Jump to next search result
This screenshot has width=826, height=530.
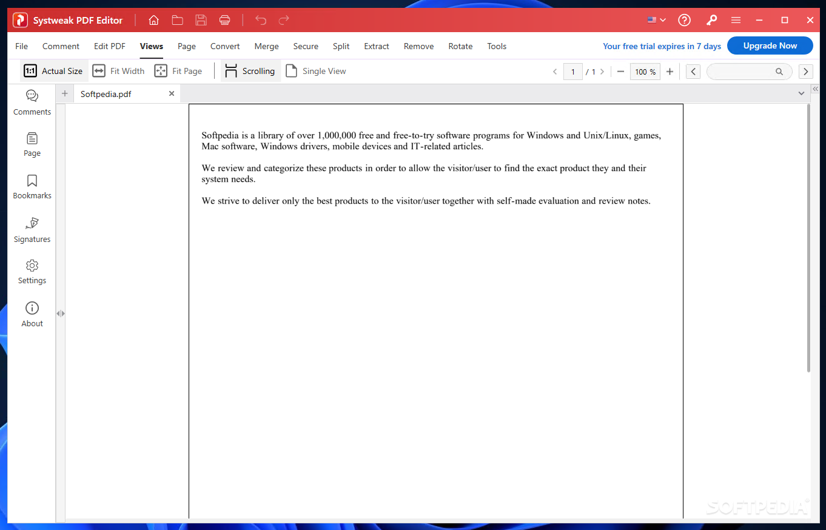click(805, 72)
